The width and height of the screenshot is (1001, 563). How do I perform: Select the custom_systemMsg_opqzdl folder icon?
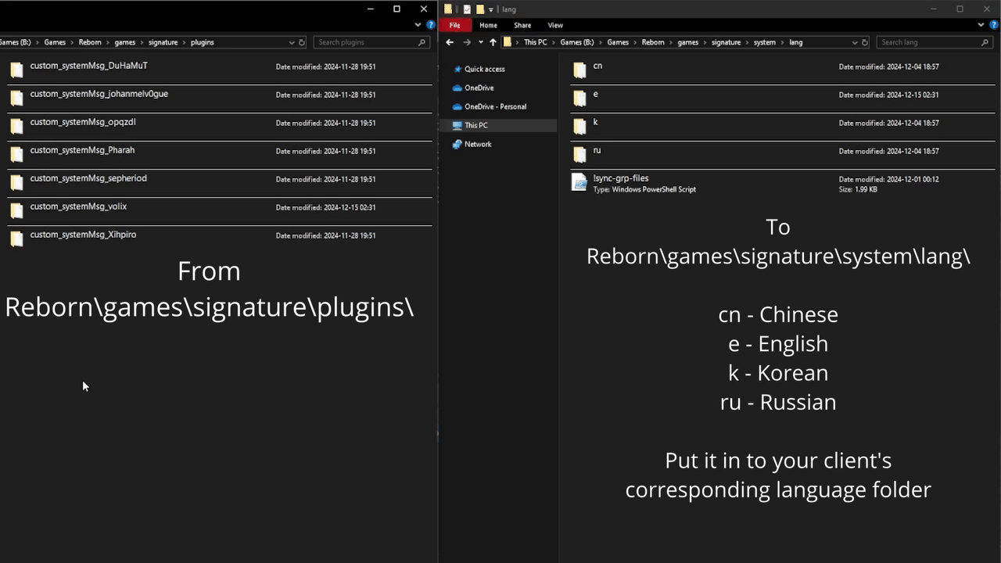coord(16,127)
